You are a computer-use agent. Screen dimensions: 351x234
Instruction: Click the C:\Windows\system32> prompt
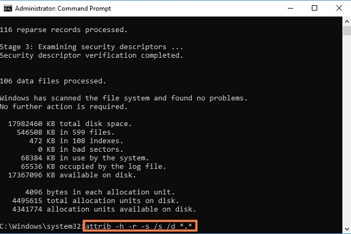[42, 225]
